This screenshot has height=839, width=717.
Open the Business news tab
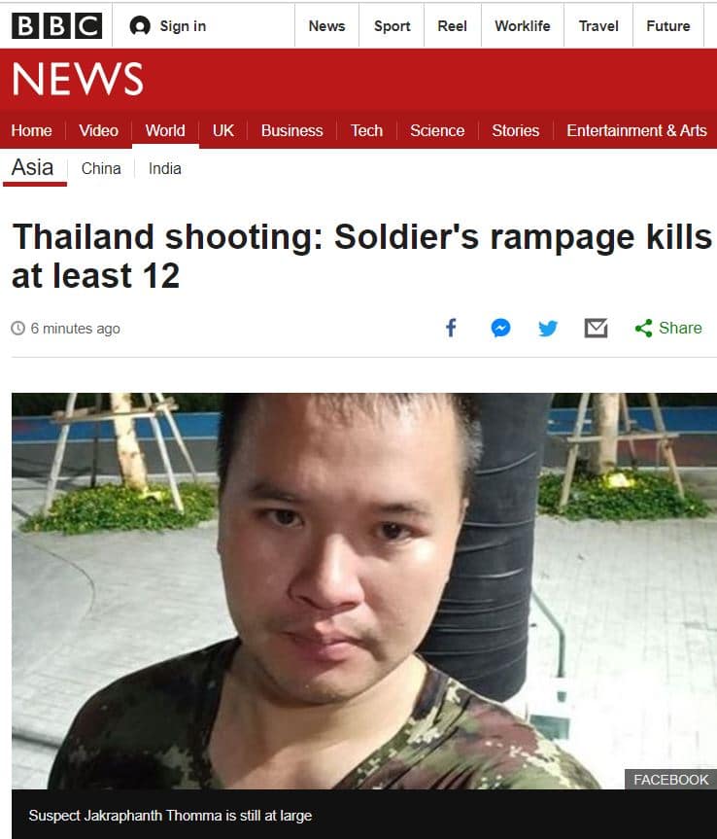tap(291, 130)
